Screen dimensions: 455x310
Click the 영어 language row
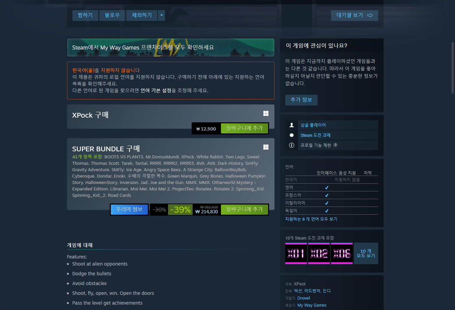point(332,187)
